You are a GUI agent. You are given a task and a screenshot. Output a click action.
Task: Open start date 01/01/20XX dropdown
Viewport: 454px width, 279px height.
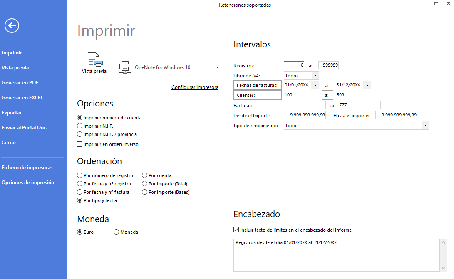[315, 85]
